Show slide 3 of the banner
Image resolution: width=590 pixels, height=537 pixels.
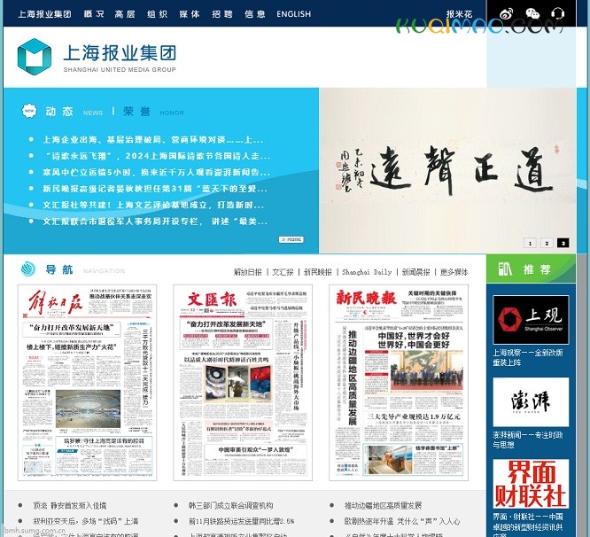click(563, 243)
